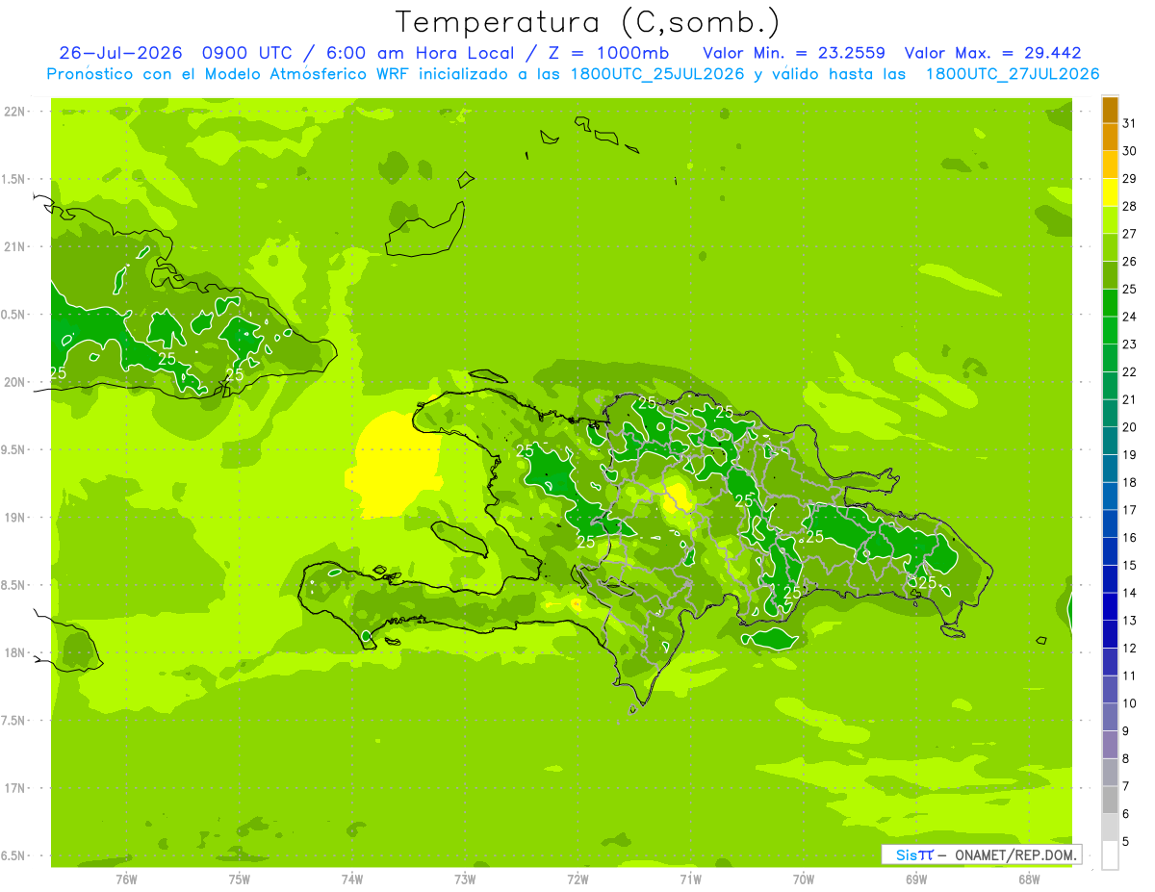Click the "ONAMET/REP.DOM." credit label
1155x892 pixels.
[1015, 854]
